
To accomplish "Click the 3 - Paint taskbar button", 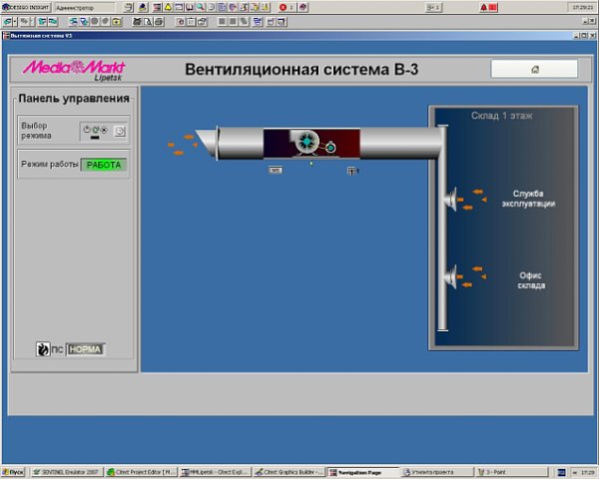I will coord(508,471).
